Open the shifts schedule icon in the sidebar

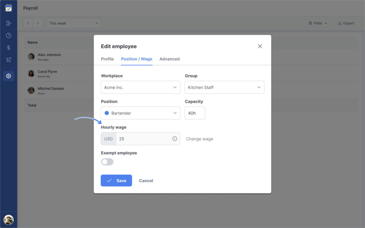(x=9, y=23)
